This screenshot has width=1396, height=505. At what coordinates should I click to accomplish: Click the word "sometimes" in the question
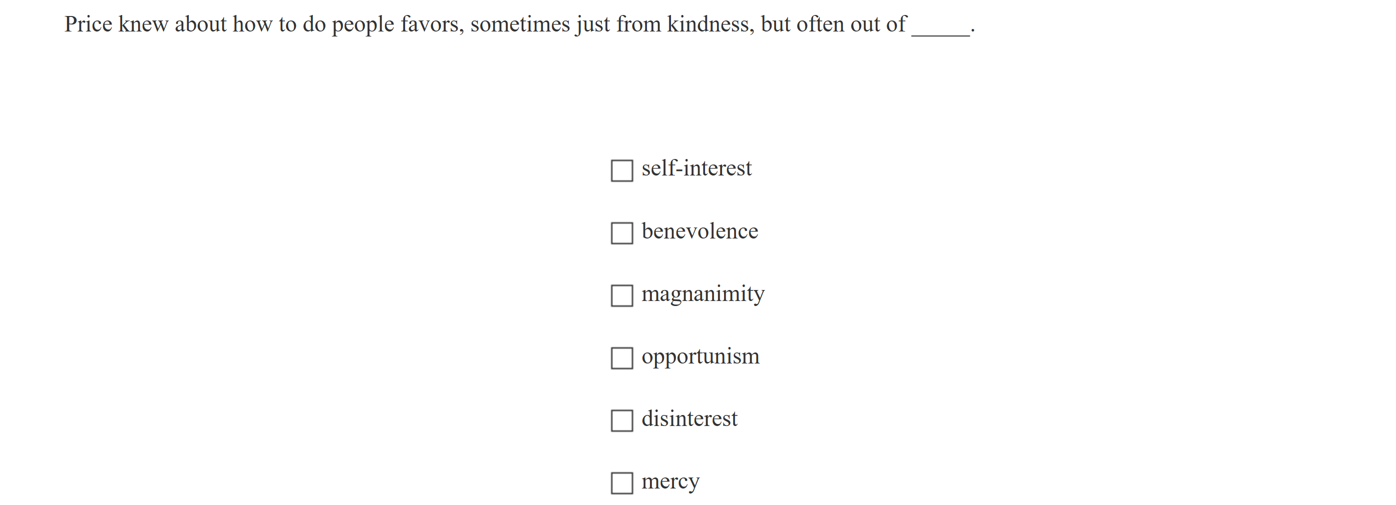(x=520, y=24)
